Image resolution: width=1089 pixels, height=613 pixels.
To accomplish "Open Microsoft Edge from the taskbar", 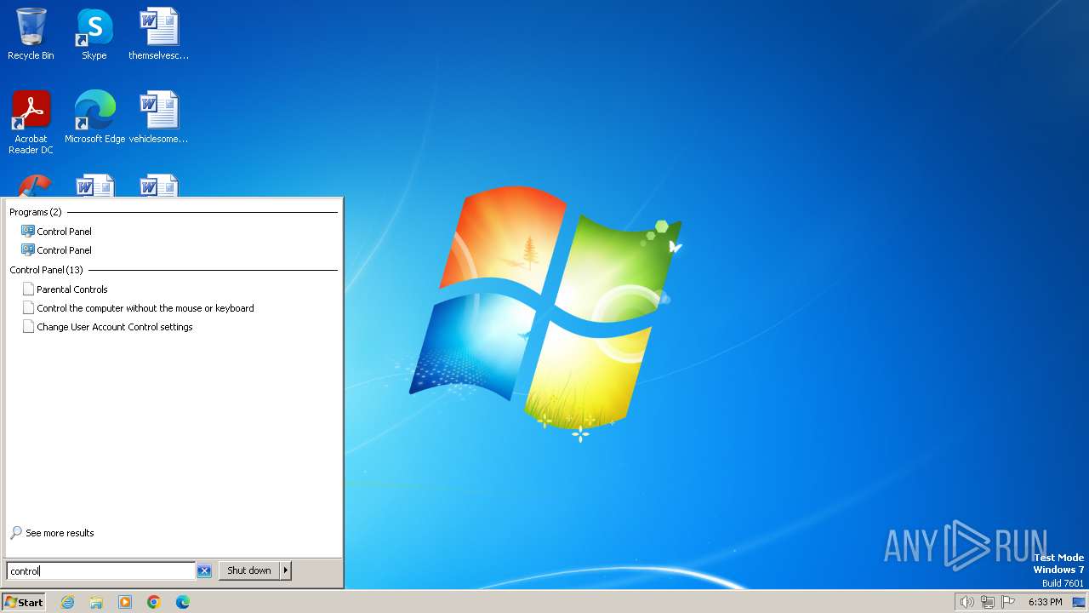I will tap(183, 602).
